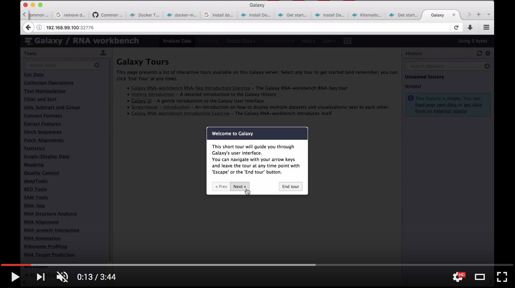Image resolution: width=515 pixels, height=288 pixels.
Task: Close the Galaxy browser tab
Action: tap(454, 15)
